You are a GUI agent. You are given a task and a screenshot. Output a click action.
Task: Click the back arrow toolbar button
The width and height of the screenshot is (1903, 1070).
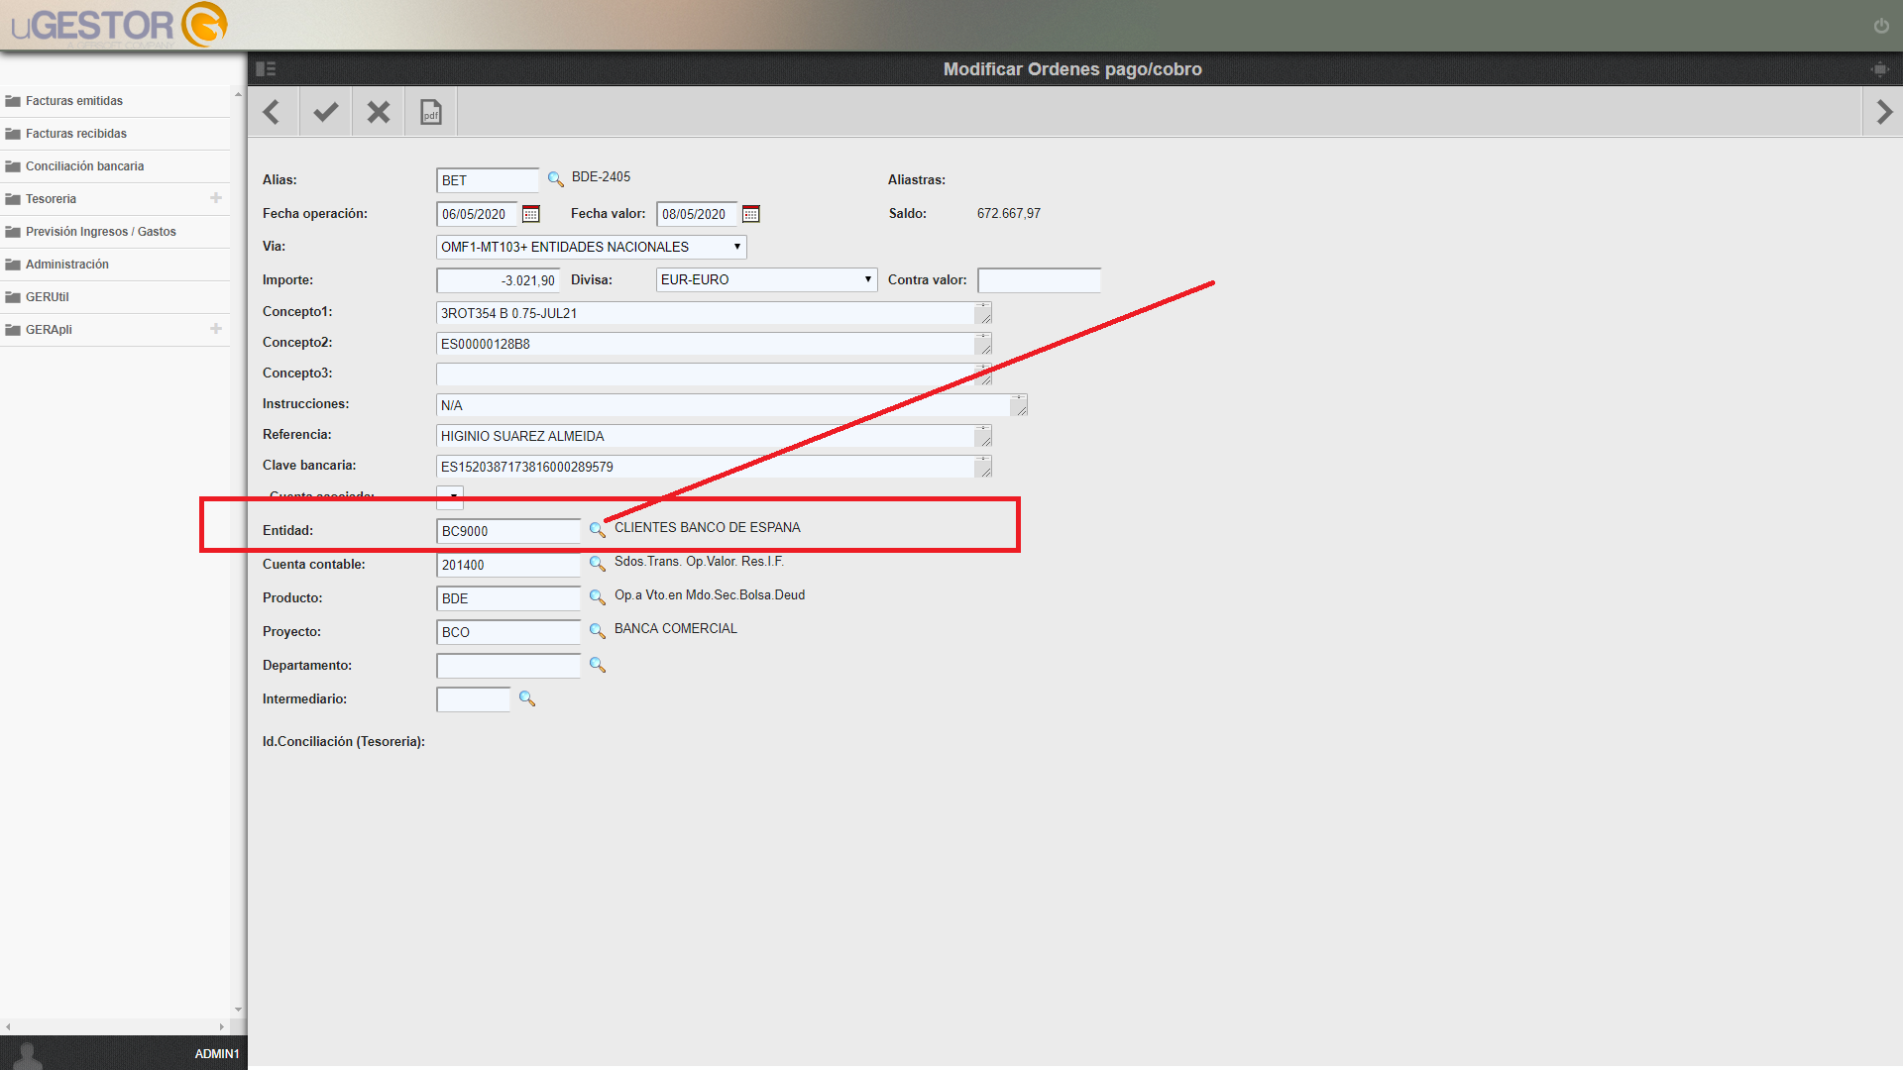pyautogui.click(x=272, y=112)
